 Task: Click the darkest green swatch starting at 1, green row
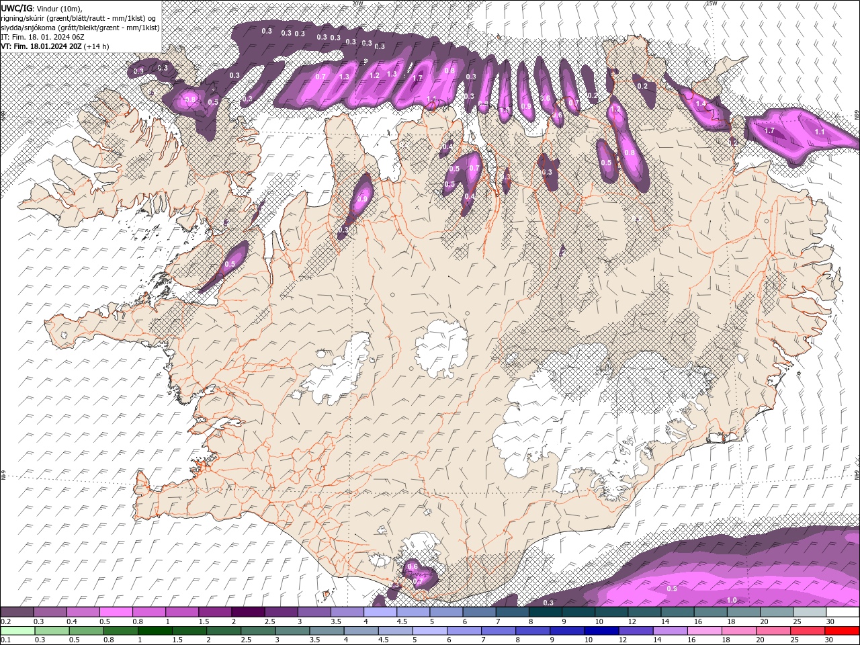pos(155,631)
